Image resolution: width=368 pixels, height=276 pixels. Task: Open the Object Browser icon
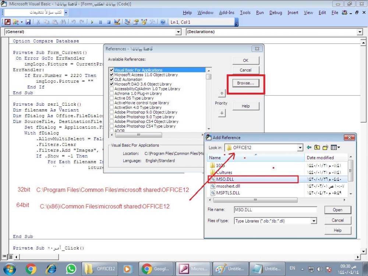pos(144,22)
